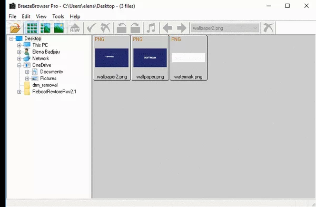Select the wallpaper.png thumbnail
Screen dimensions: 316x207
point(150,57)
